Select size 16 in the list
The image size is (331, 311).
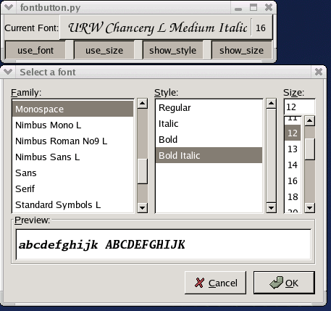[x=293, y=181]
